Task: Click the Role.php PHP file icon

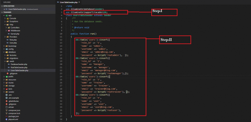Action: pos(8,40)
